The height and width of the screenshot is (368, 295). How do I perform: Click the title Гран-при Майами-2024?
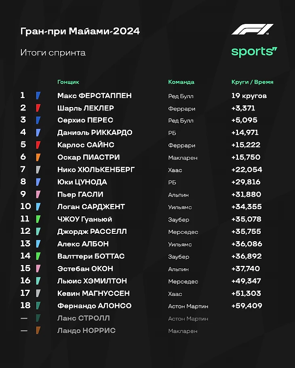click(80, 31)
